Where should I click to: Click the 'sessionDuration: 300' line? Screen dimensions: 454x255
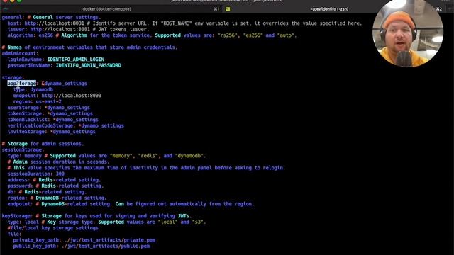(x=36, y=174)
